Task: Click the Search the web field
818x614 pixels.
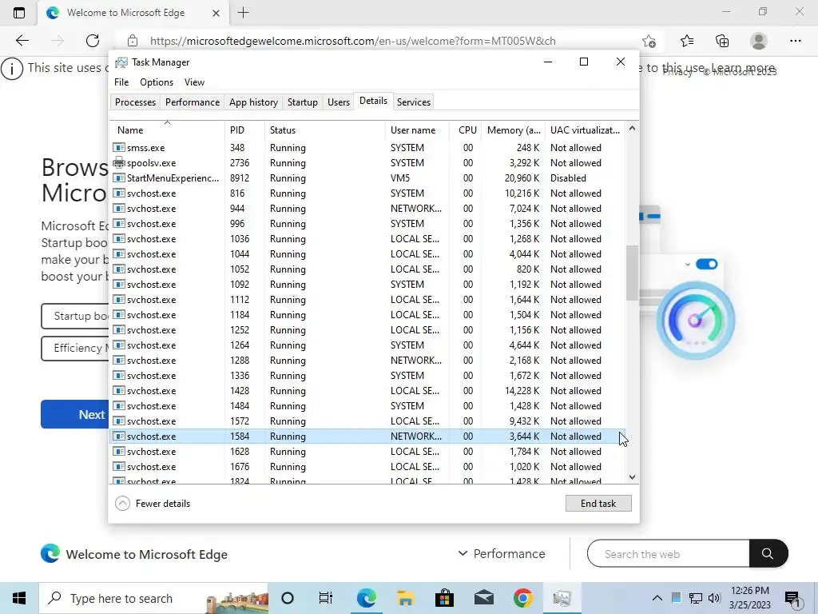Action: coord(669,553)
